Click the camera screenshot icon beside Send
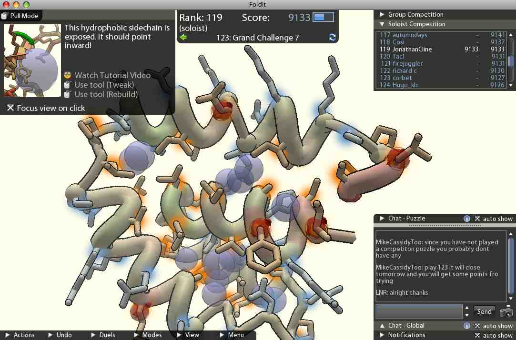 (506, 311)
